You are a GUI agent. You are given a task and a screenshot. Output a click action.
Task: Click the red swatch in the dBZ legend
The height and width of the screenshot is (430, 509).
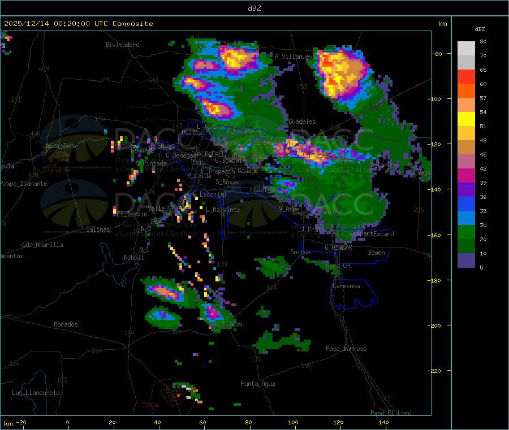(x=466, y=76)
